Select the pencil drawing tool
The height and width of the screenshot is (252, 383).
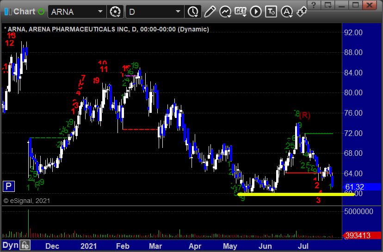(x=210, y=12)
